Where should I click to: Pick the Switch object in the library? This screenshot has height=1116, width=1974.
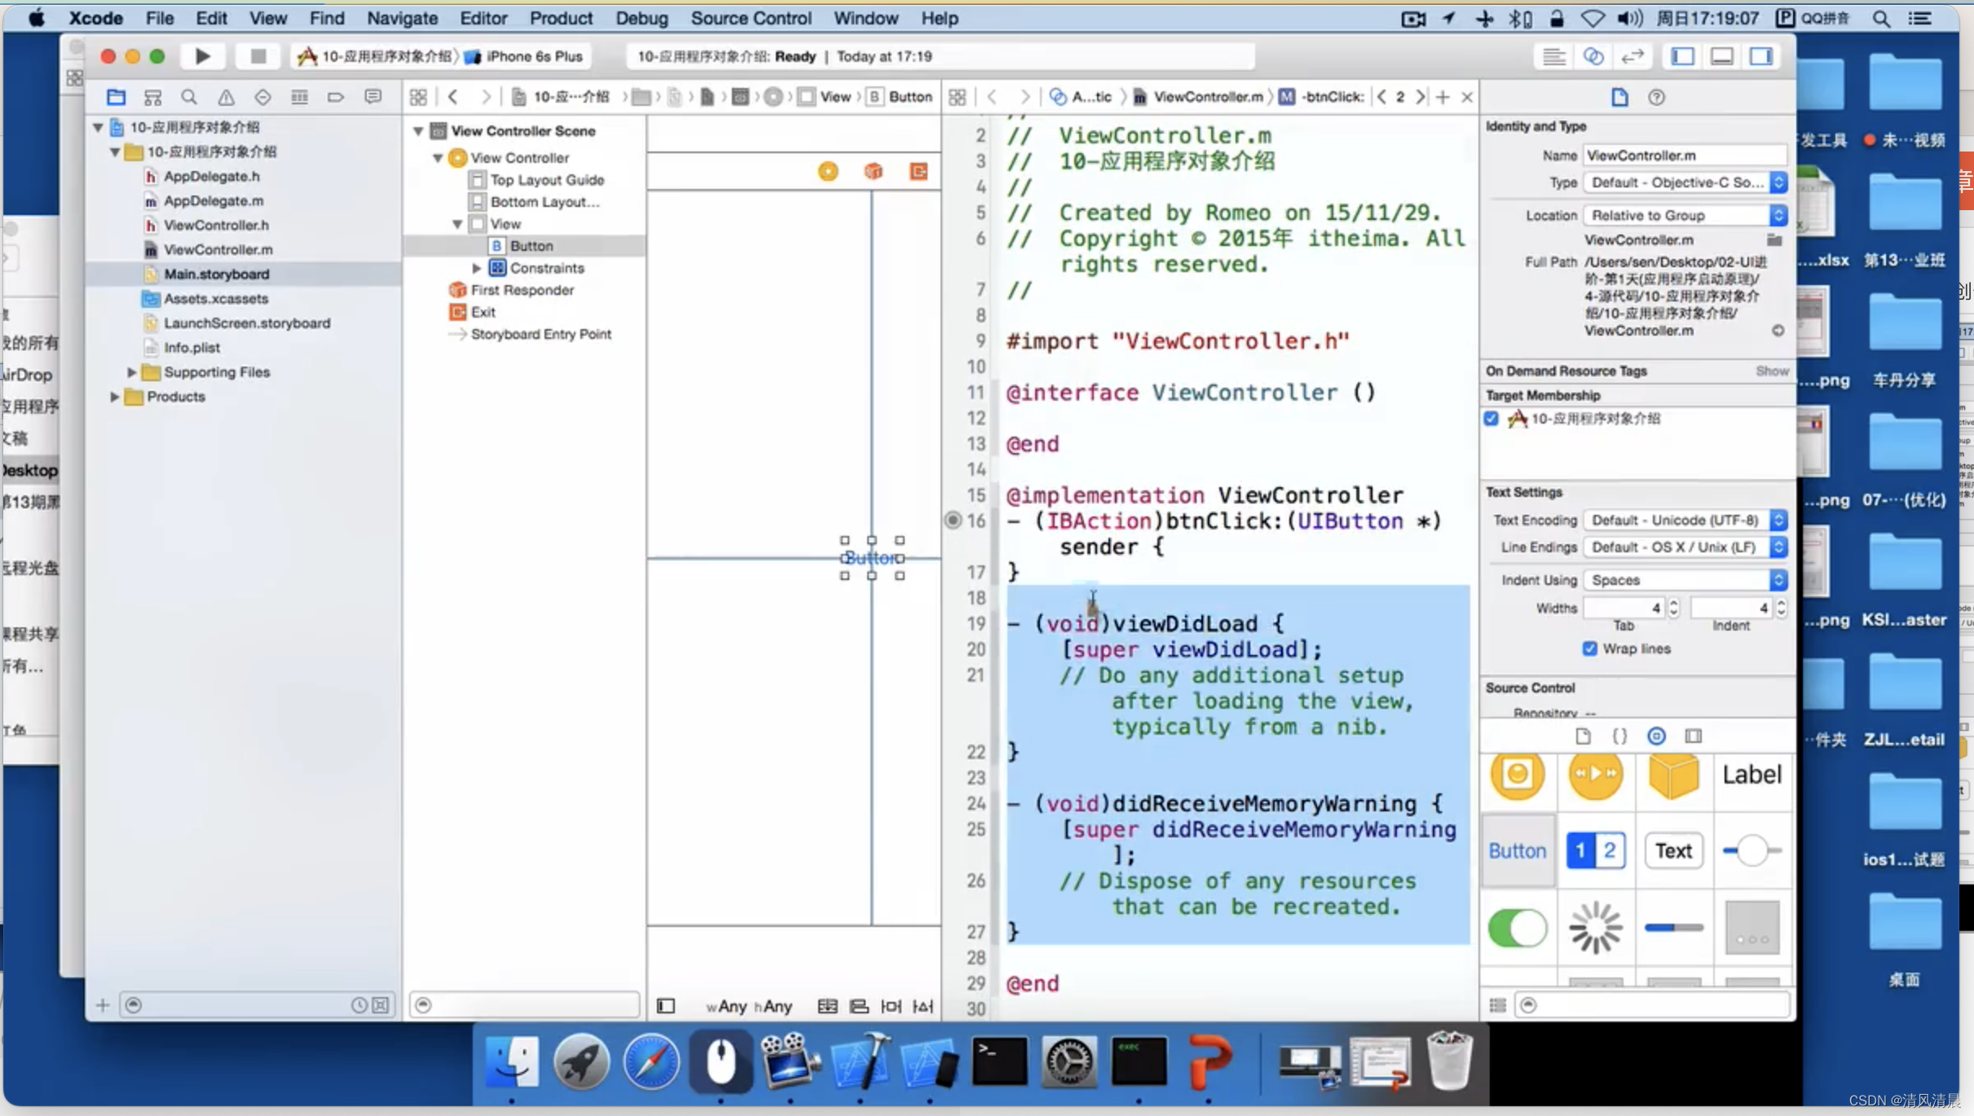click(x=1517, y=927)
